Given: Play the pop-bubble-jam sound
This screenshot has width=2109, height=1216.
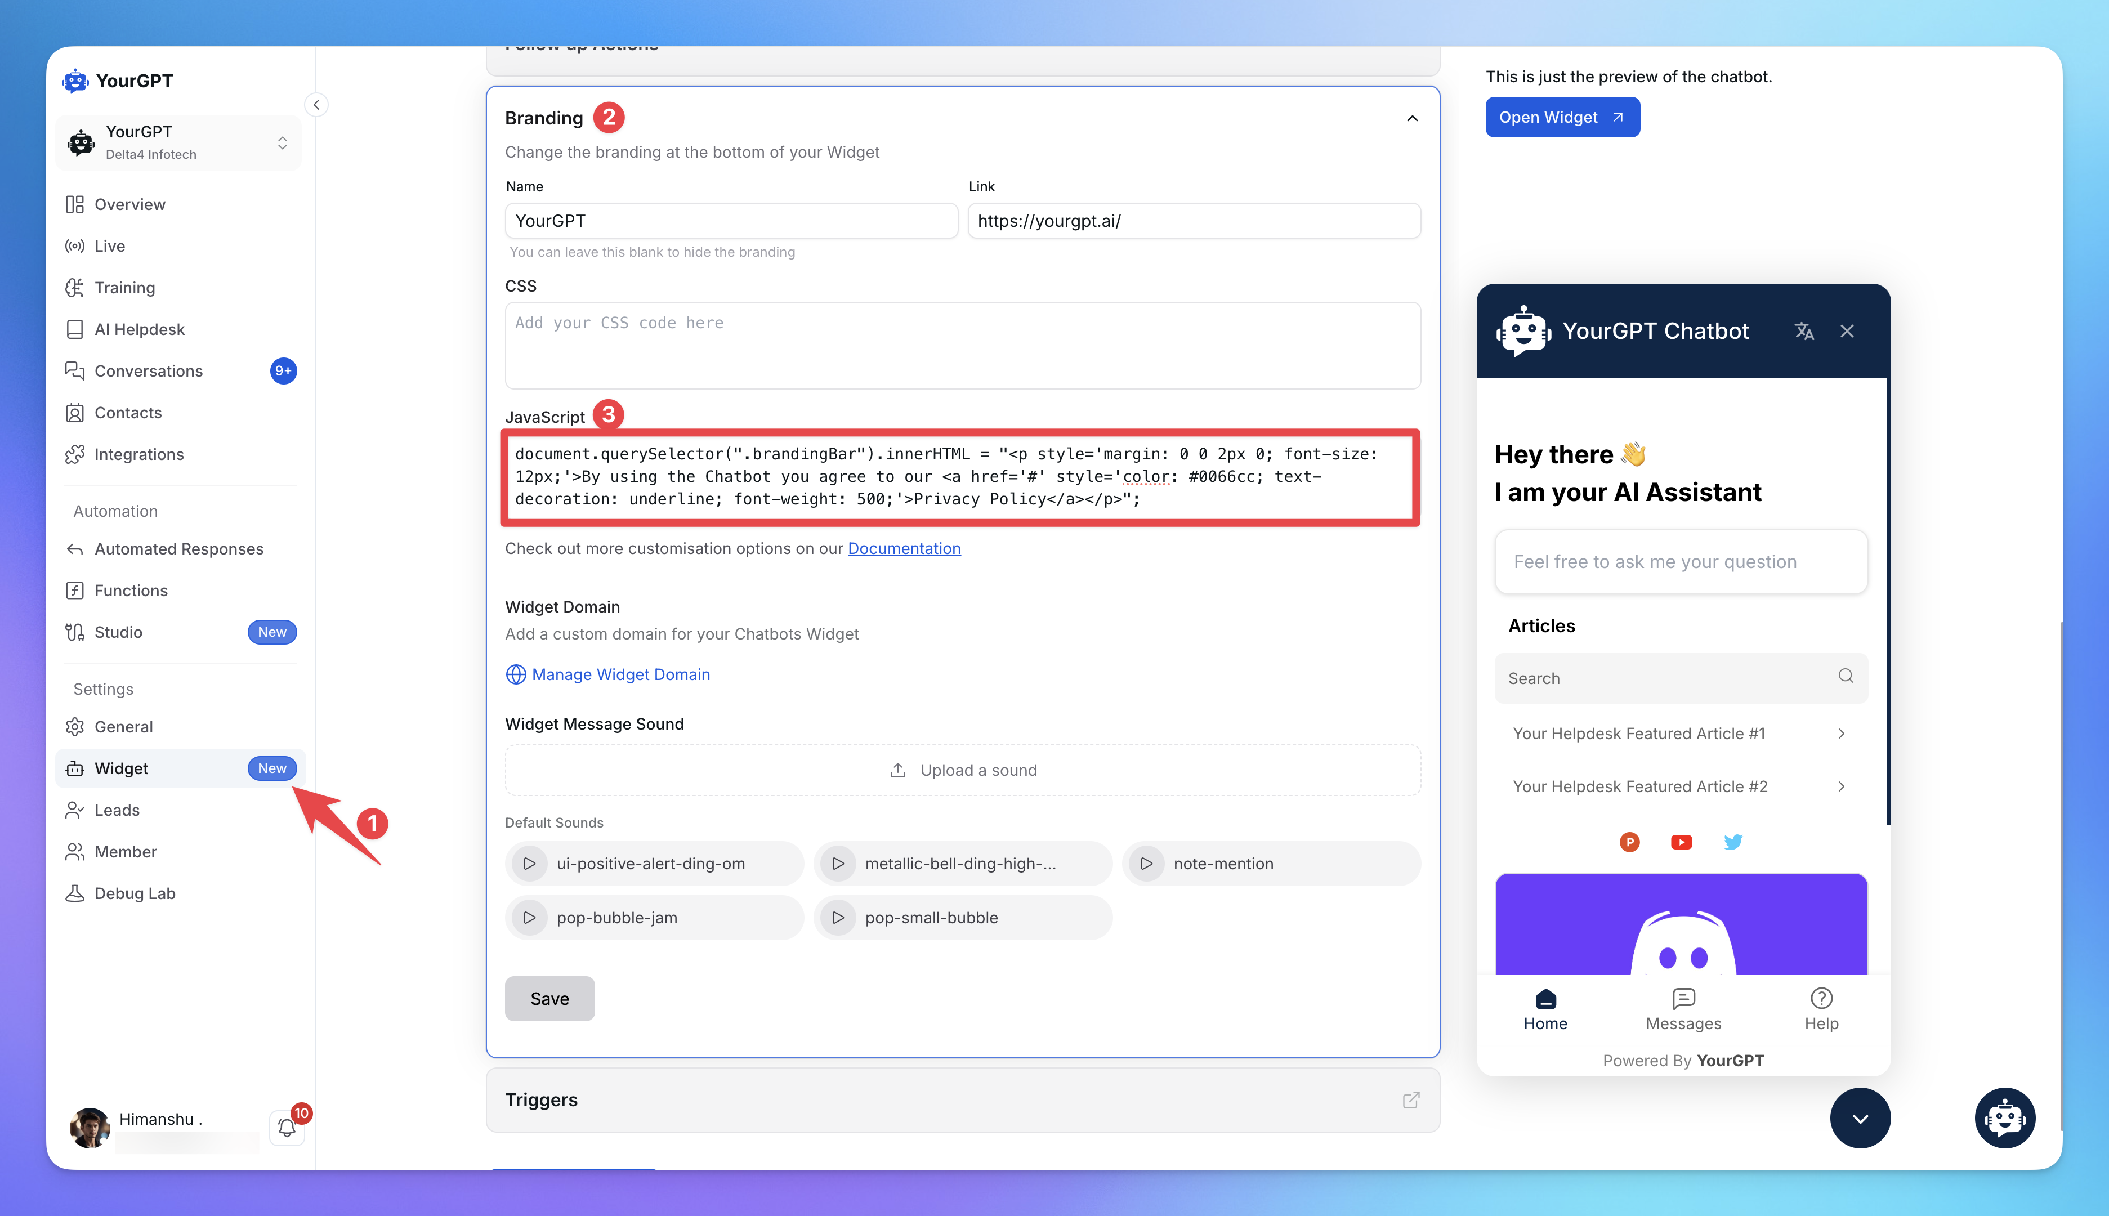Looking at the screenshot, I should coord(530,917).
